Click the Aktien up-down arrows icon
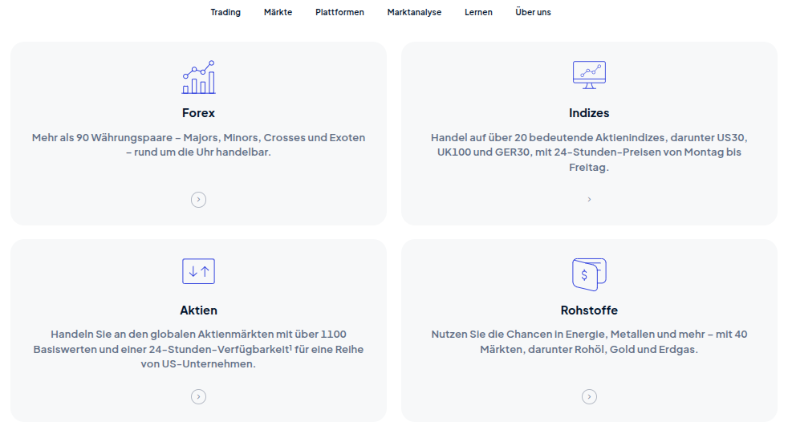The width and height of the screenshot is (788, 422). pyautogui.click(x=198, y=271)
